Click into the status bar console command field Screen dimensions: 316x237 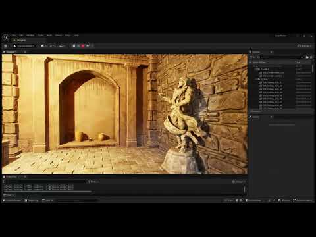(x=76, y=201)
